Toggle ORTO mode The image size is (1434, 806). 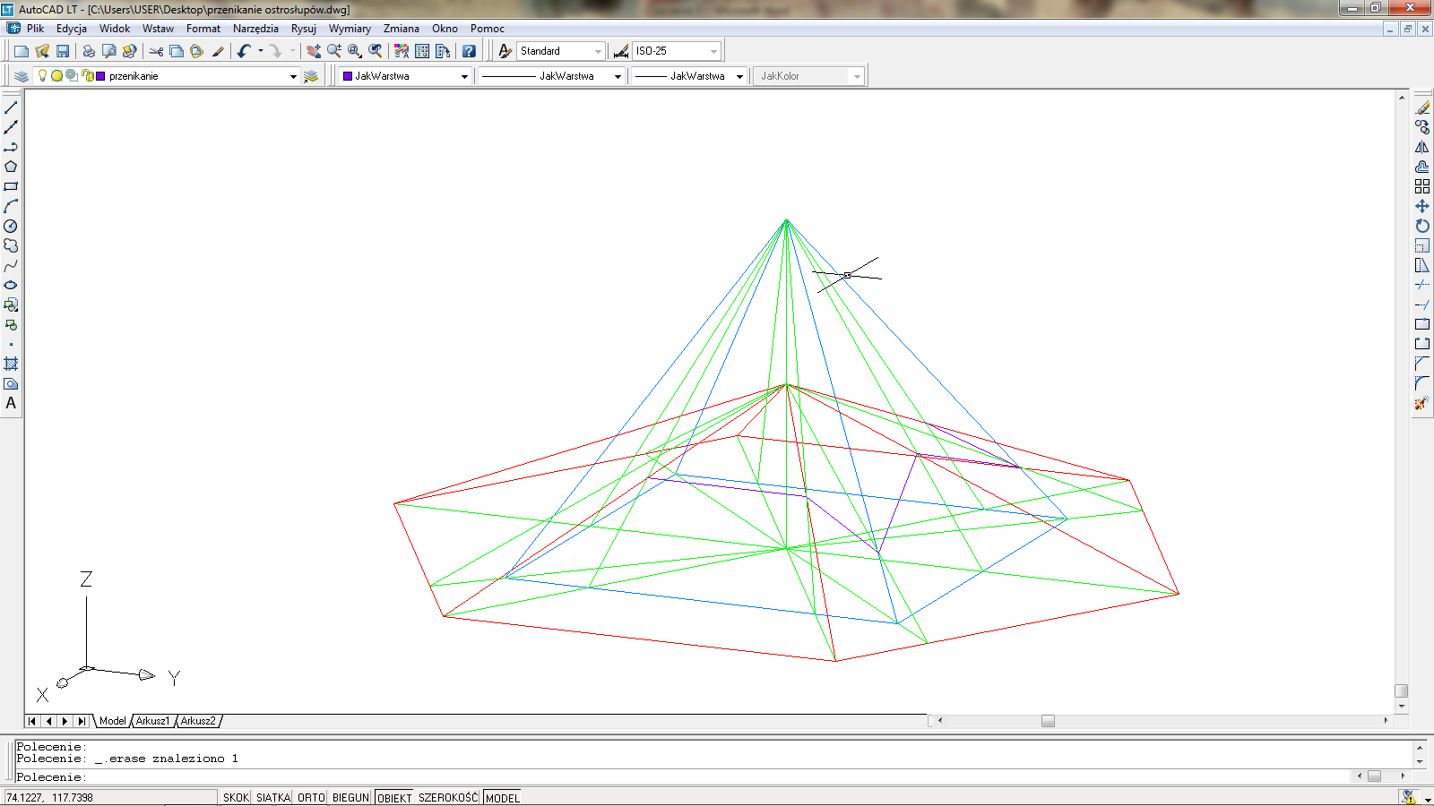pos(311,797)
